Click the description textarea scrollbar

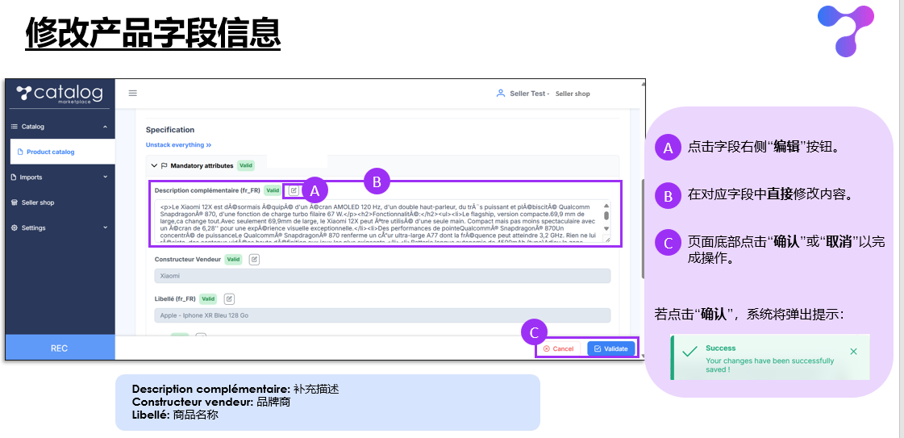click(x=606, y=216)
